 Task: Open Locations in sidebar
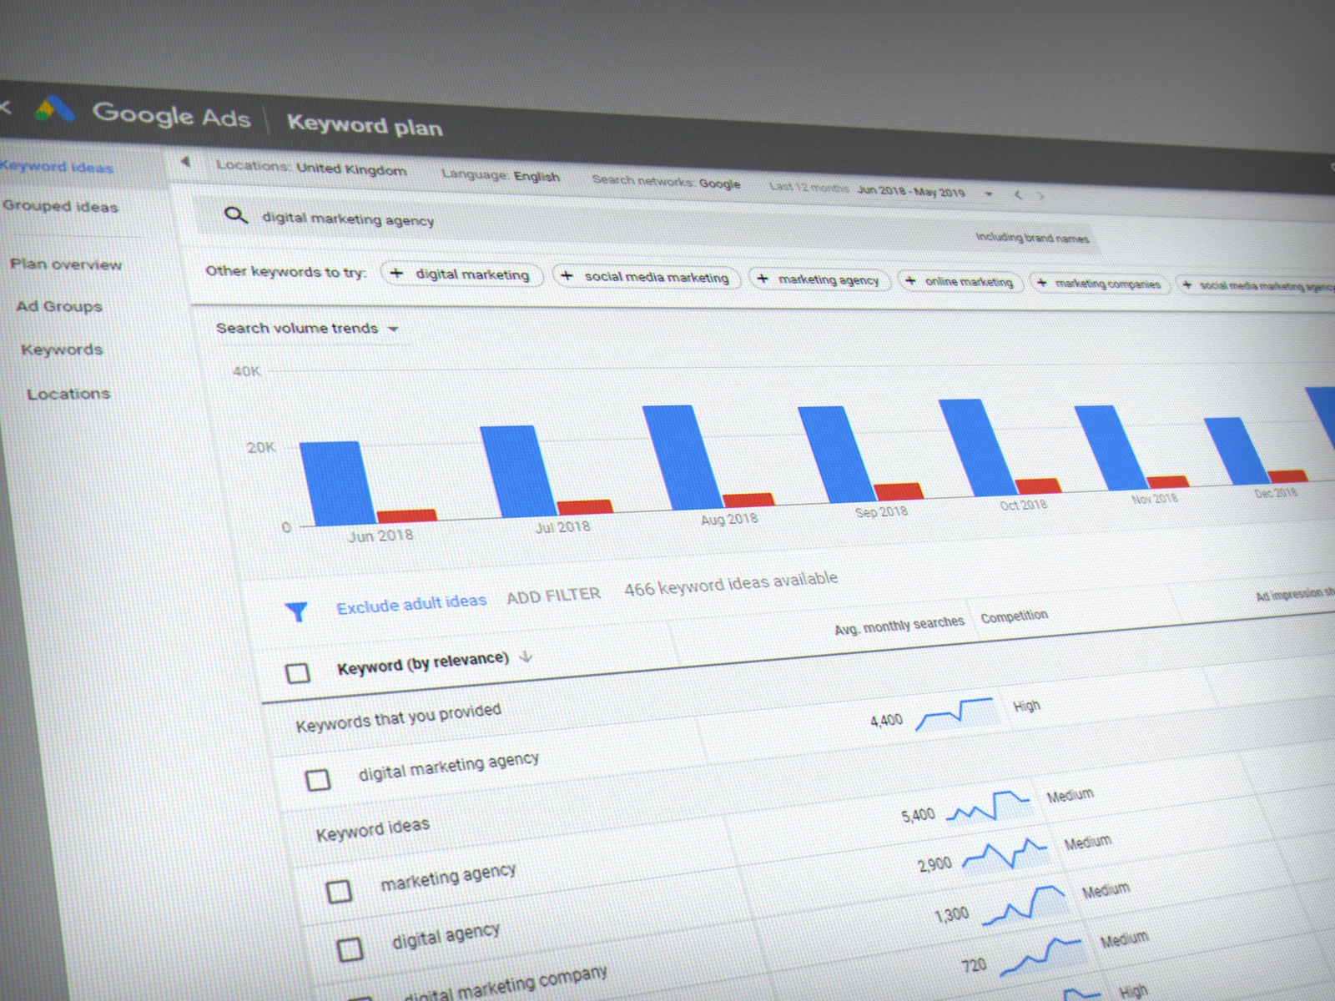68,394
